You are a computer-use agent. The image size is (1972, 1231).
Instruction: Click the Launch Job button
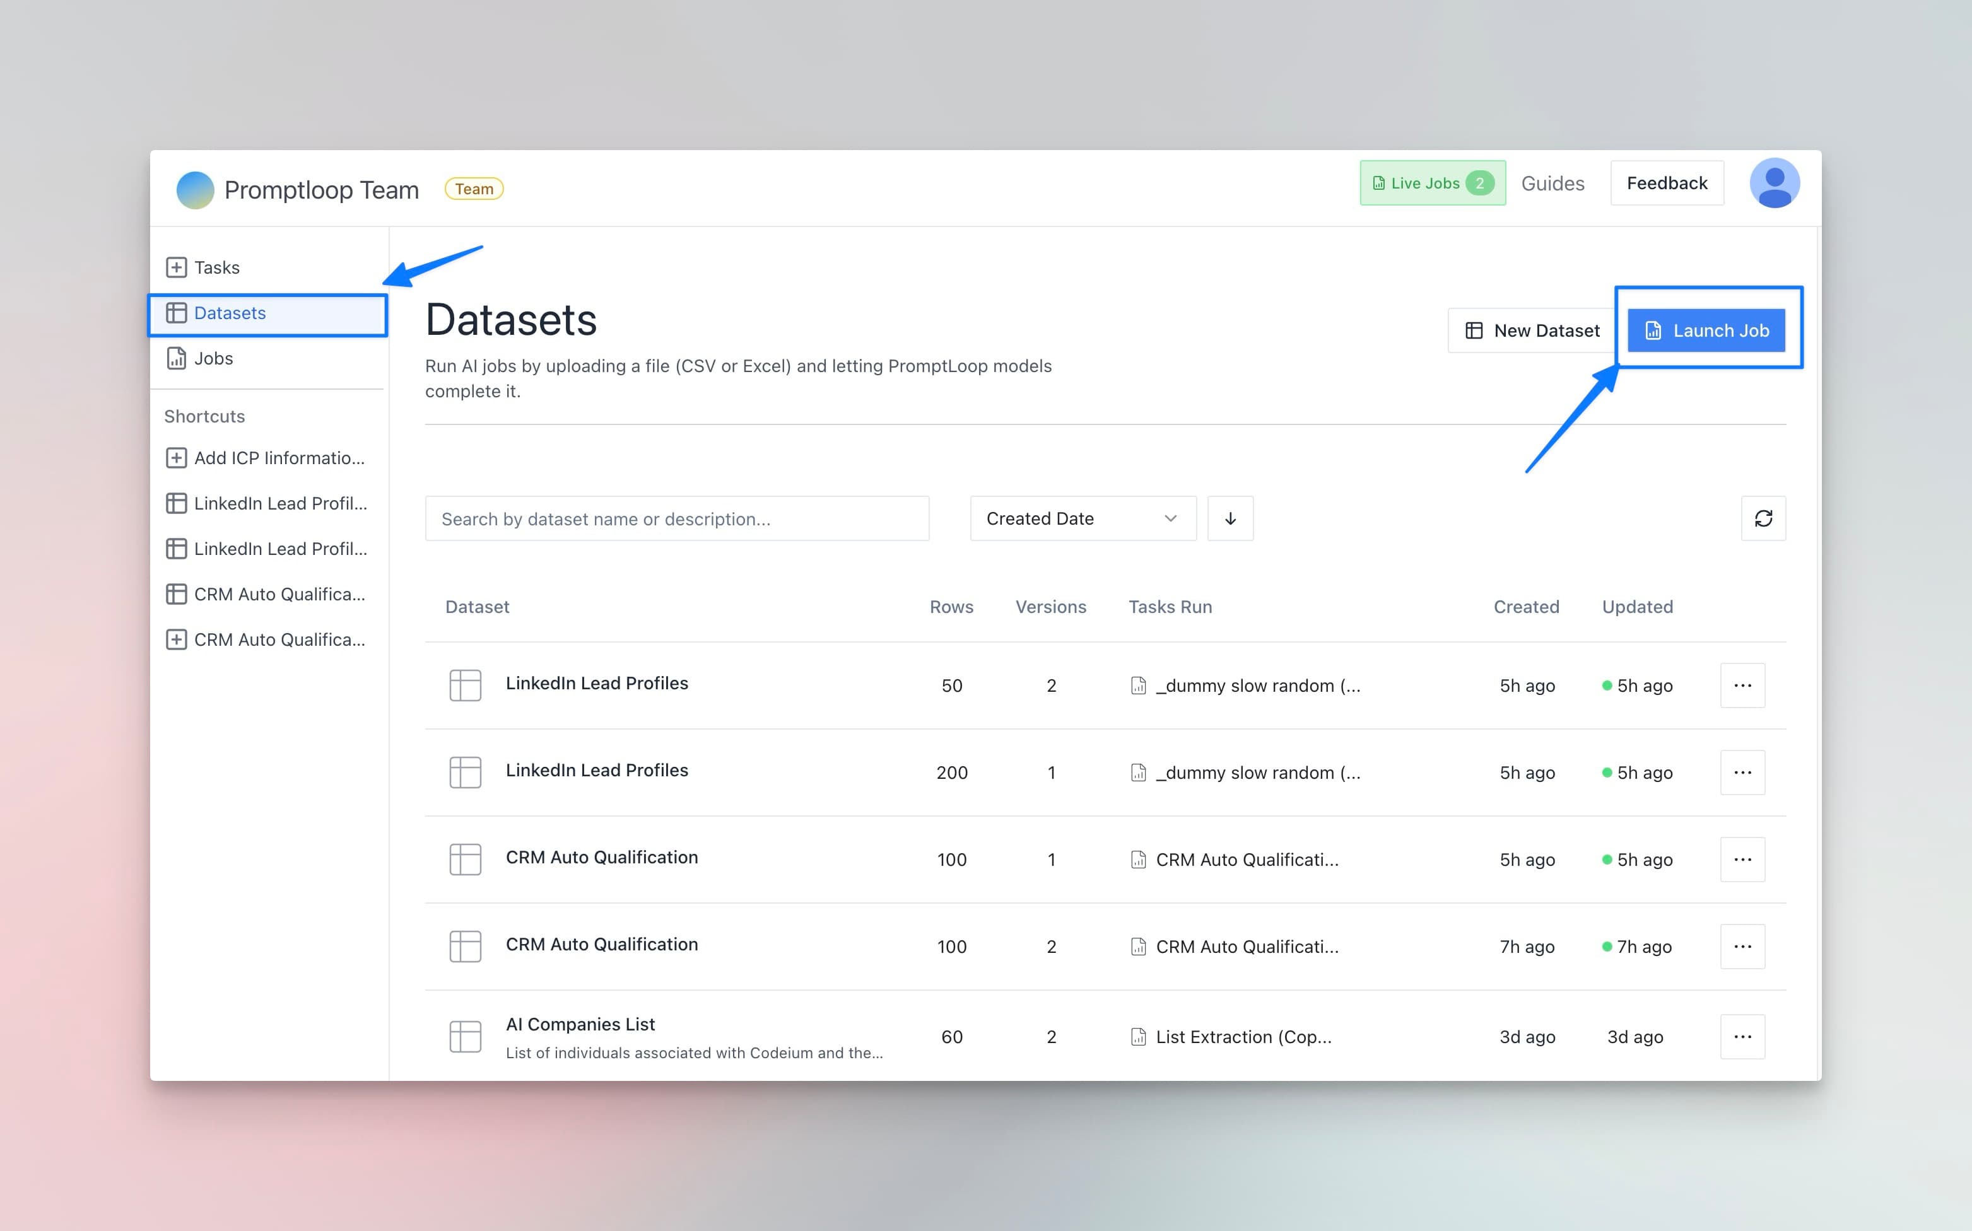pos(1708,330)
